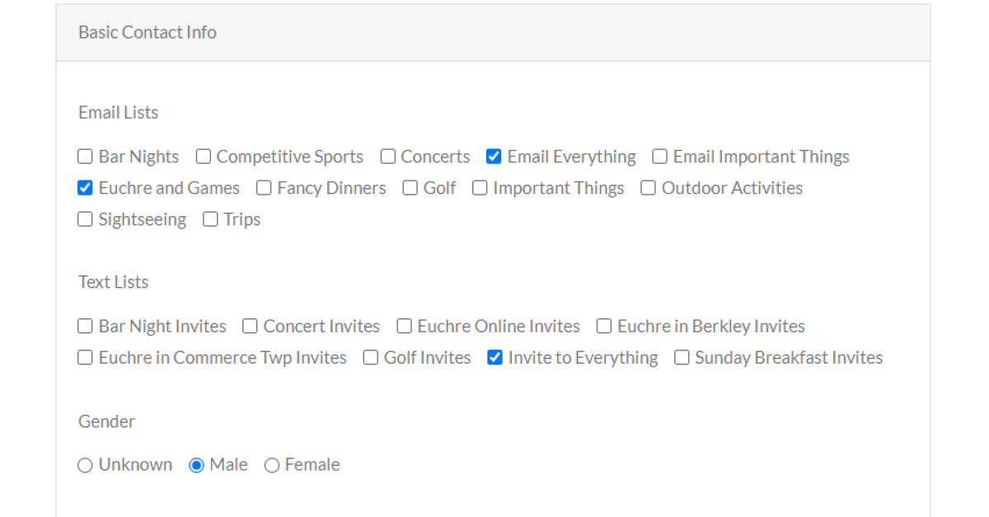Uncheck Email Everything option
The width and height of the screenshot is (989, 517).
[x=494, y=157]
